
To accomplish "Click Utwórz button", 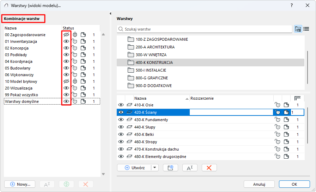I will pyautogui.click(x=134, y=168).
